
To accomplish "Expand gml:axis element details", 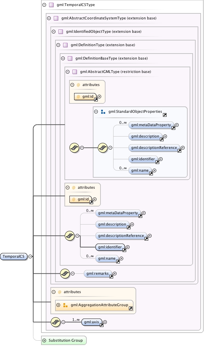I will [x=105, y=322].
